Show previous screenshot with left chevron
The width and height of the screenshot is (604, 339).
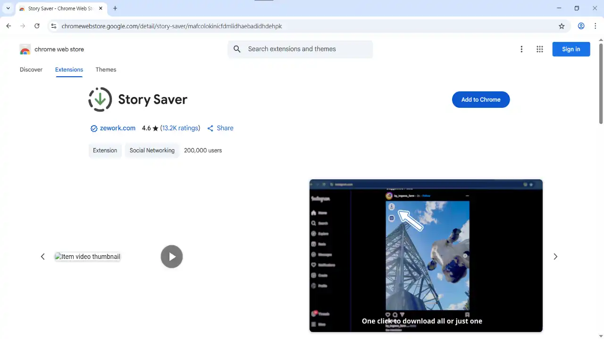click(42, 257)
